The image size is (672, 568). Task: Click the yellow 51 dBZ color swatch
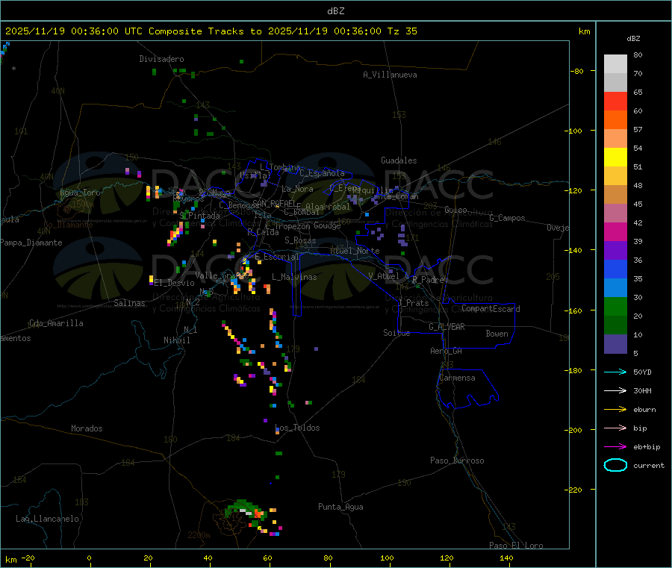tap(615, 157)
